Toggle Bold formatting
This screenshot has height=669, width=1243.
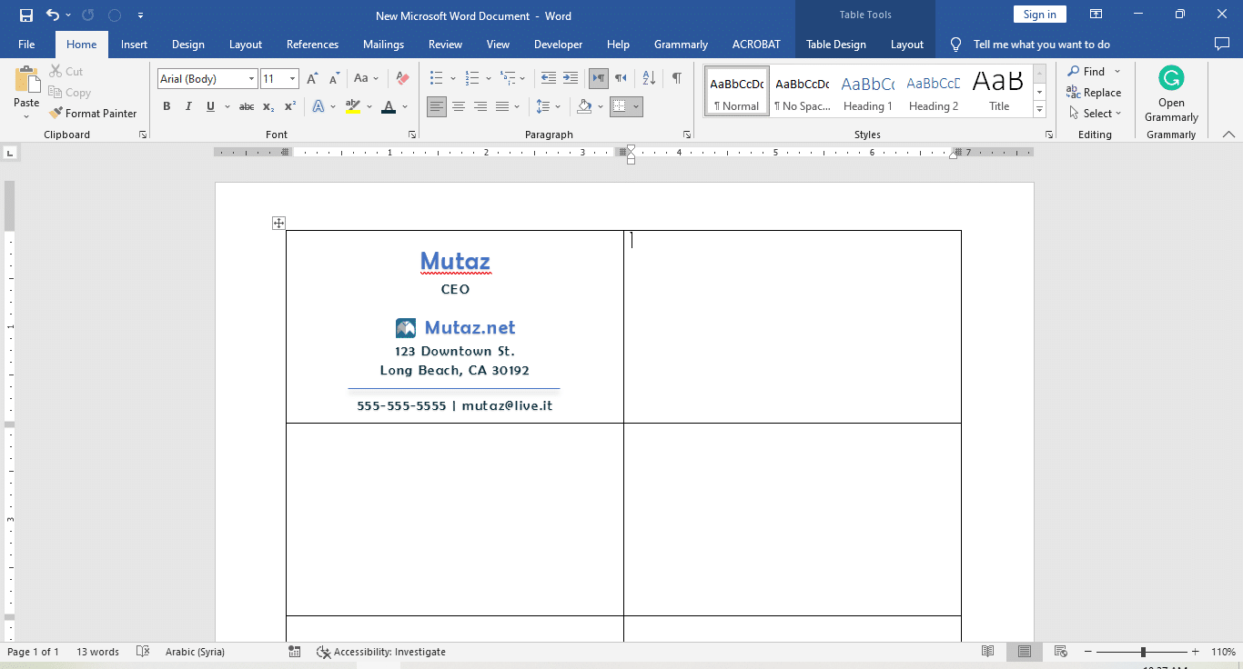point(167,107)
